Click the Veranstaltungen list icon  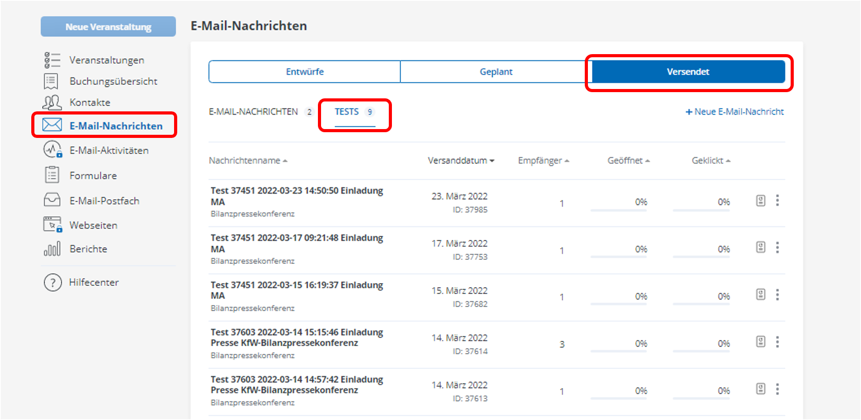click(52, 60)
